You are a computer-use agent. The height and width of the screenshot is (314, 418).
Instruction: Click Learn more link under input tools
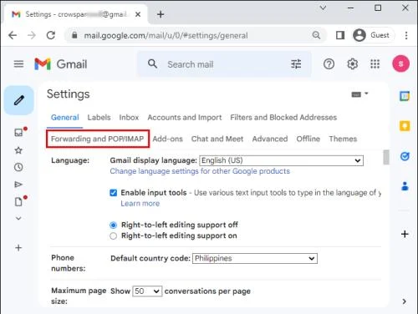140,204
